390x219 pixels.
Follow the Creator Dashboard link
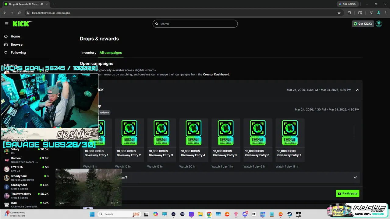[x=216, y=74]
